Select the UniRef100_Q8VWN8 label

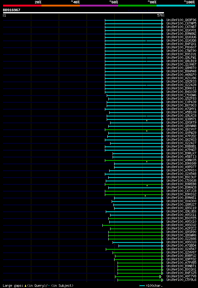[x=181, y=126]
